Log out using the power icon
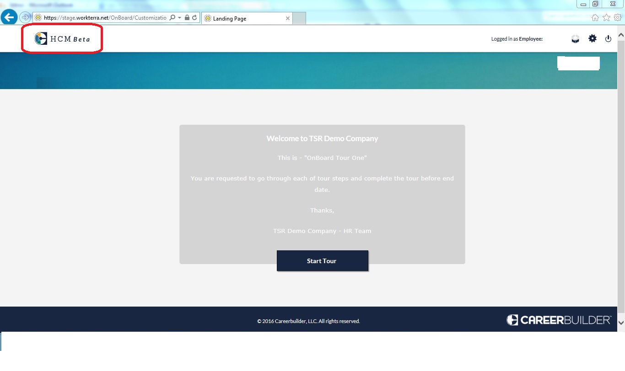 pyautogui.click(x=608, y=39)
